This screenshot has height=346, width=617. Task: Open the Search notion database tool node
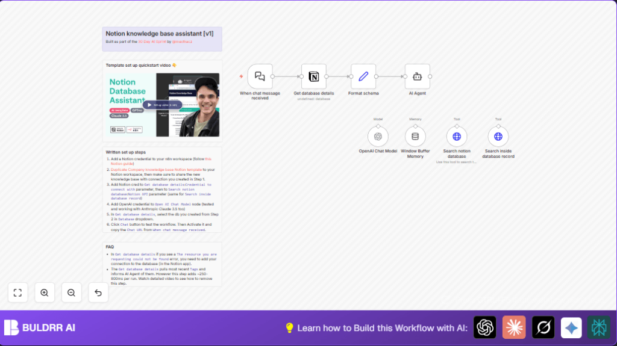click(x=457, y=136)
